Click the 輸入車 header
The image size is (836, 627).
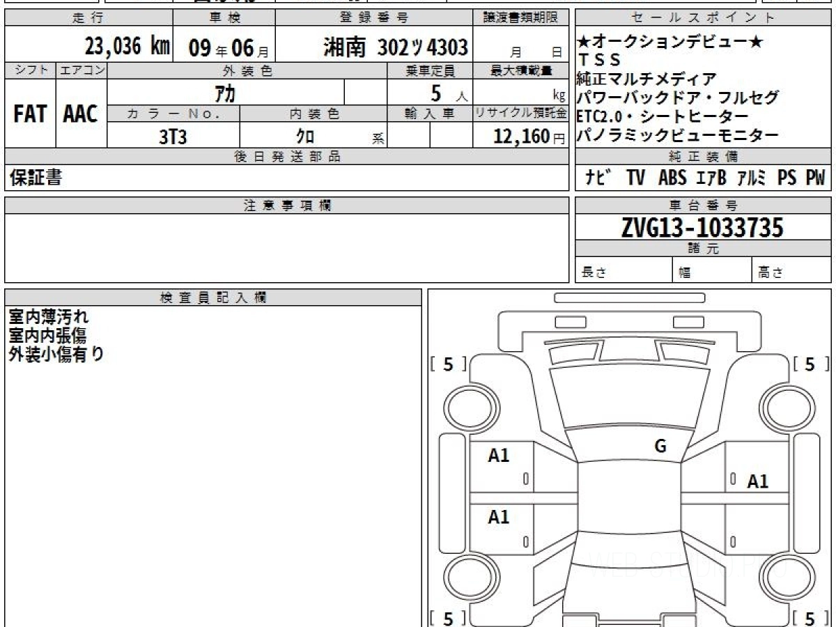[x=431, y=114]
